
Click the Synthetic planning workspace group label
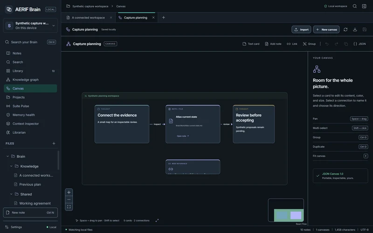tap(104, 96)
